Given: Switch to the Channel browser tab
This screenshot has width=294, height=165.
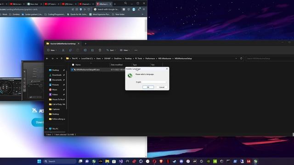Looking at the screenshot, I should 86,4.
